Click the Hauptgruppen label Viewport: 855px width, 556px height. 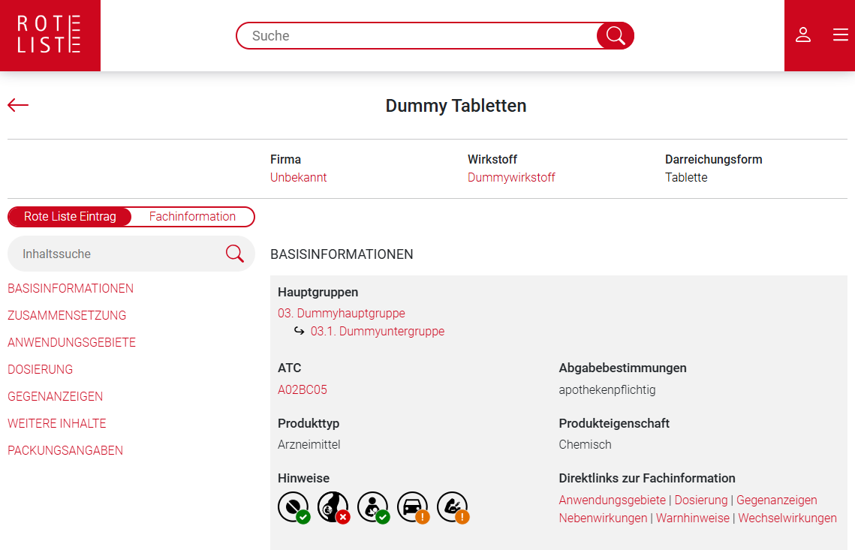(x=318, y=292)
